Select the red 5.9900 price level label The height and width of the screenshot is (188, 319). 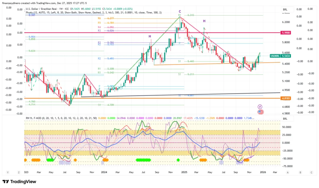(285, 33)
